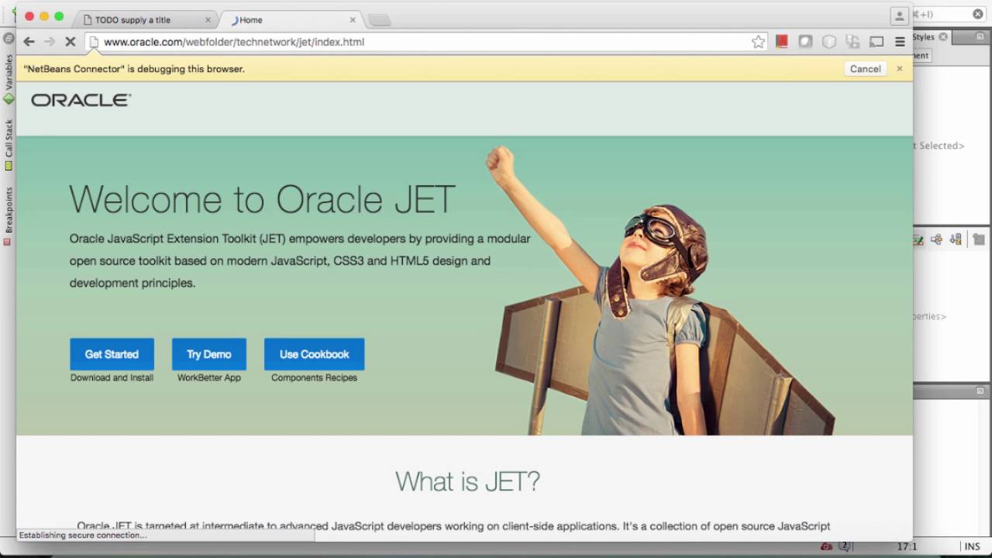Click the Components Recipes caption
Screen dimensions: 992x558
[314, 378]
